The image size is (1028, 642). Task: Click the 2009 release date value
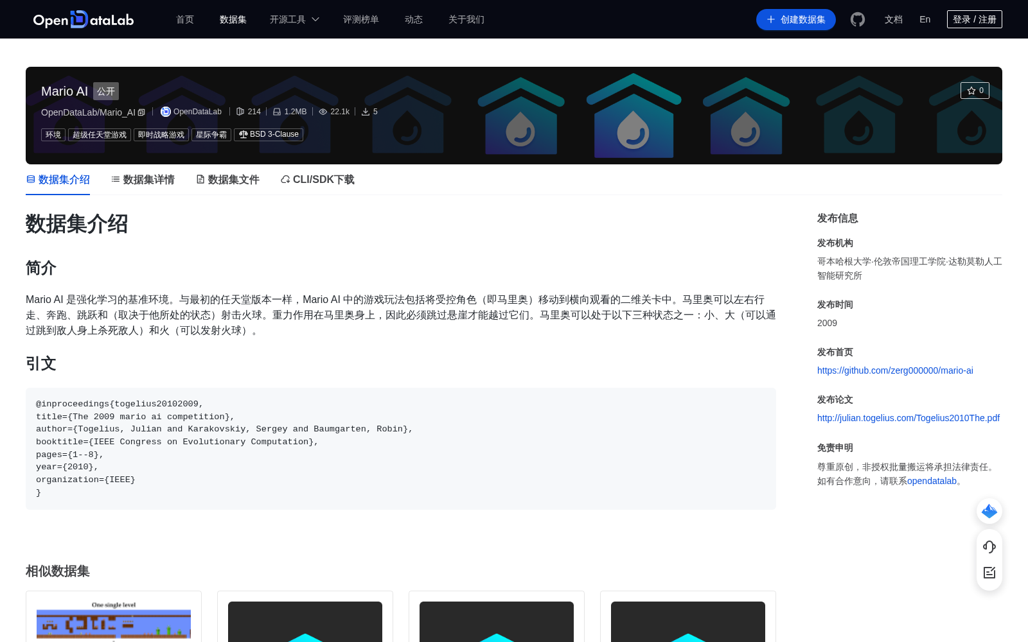tap(827, 323)
